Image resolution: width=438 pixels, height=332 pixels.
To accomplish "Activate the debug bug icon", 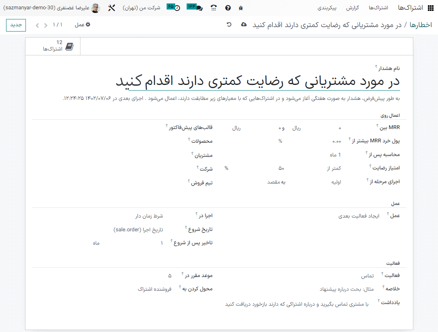I will (x=240, y=8).
